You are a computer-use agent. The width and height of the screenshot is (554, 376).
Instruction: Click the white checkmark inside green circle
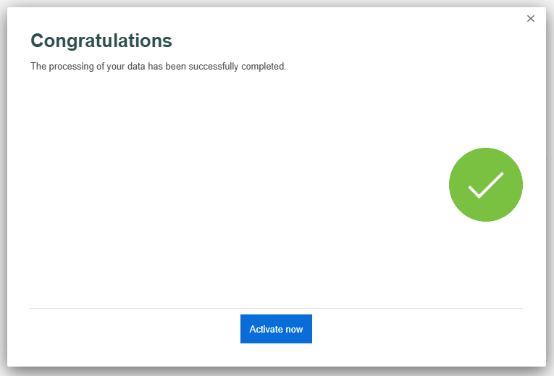tap(485, 185)
